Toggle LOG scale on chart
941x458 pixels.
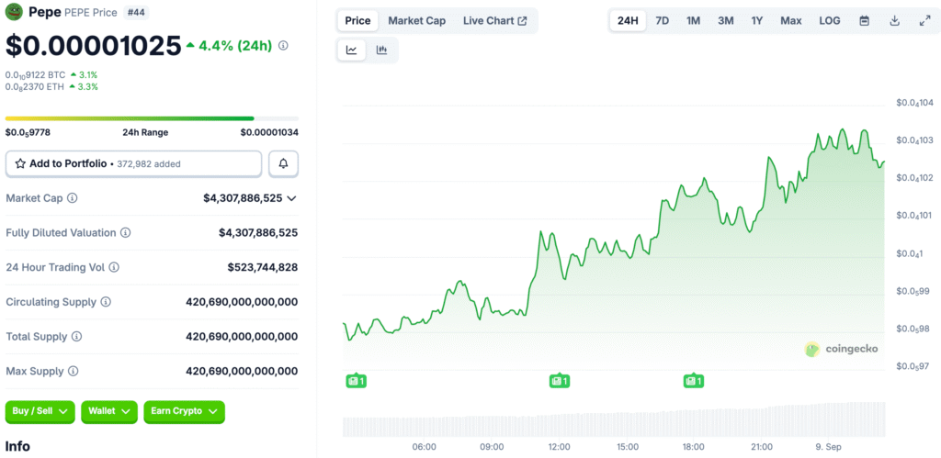(830, 21)
